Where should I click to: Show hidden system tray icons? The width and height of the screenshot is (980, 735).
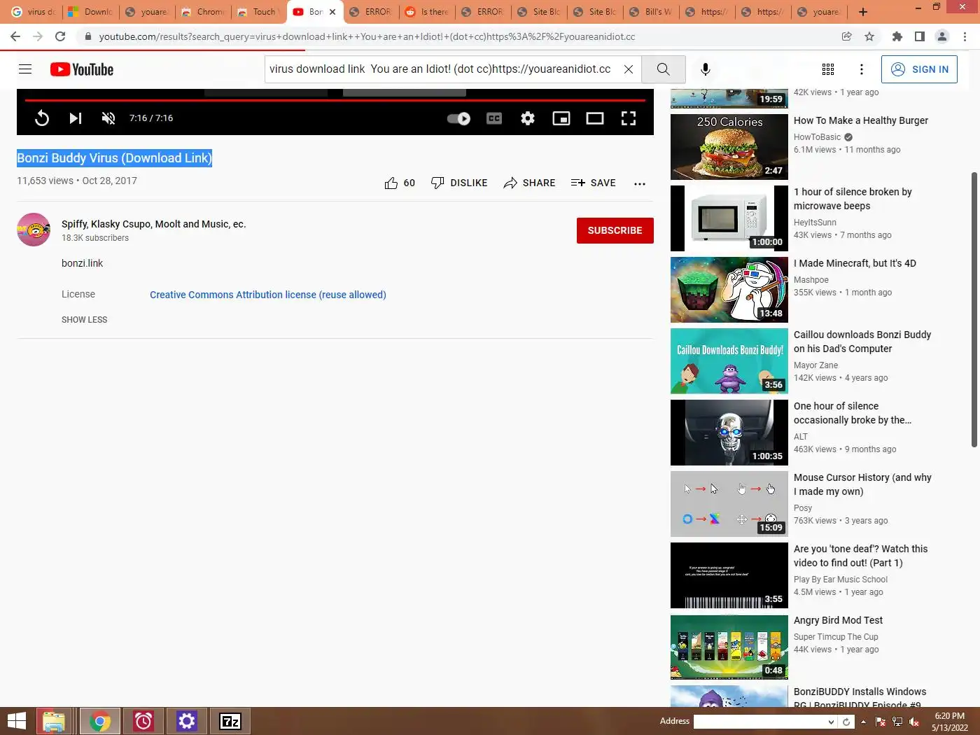[x=863, y=722]
